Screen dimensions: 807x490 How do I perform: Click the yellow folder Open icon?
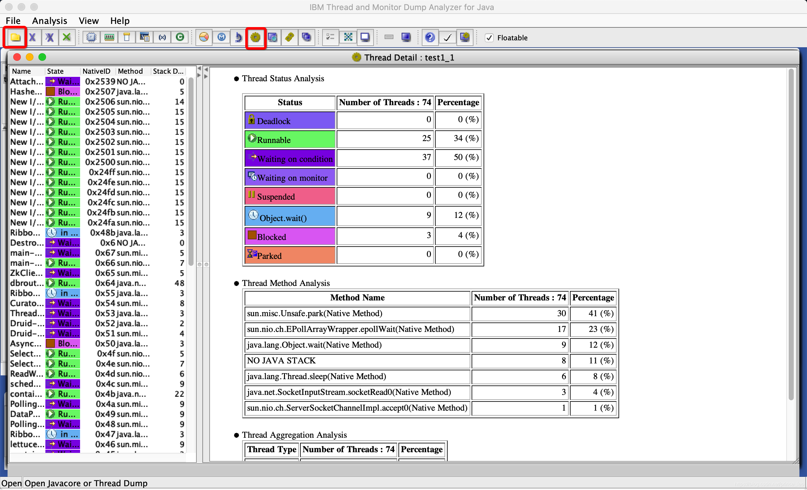[15, 37]
